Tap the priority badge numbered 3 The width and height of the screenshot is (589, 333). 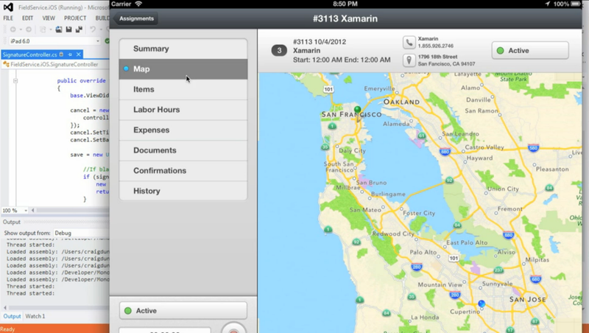point(279,50)
